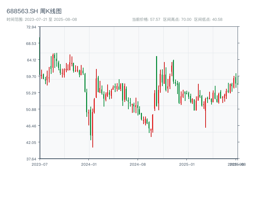
Task: Click the 46.46 y-axis label
Action: [x=31, y=126]
